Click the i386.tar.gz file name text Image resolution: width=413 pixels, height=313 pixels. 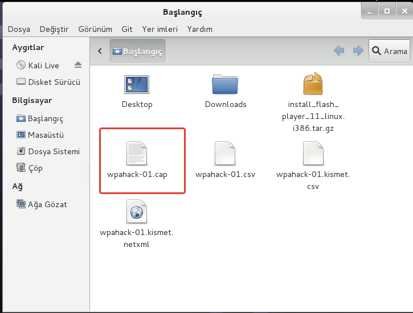pyautogui.click(x=313, y=129)
